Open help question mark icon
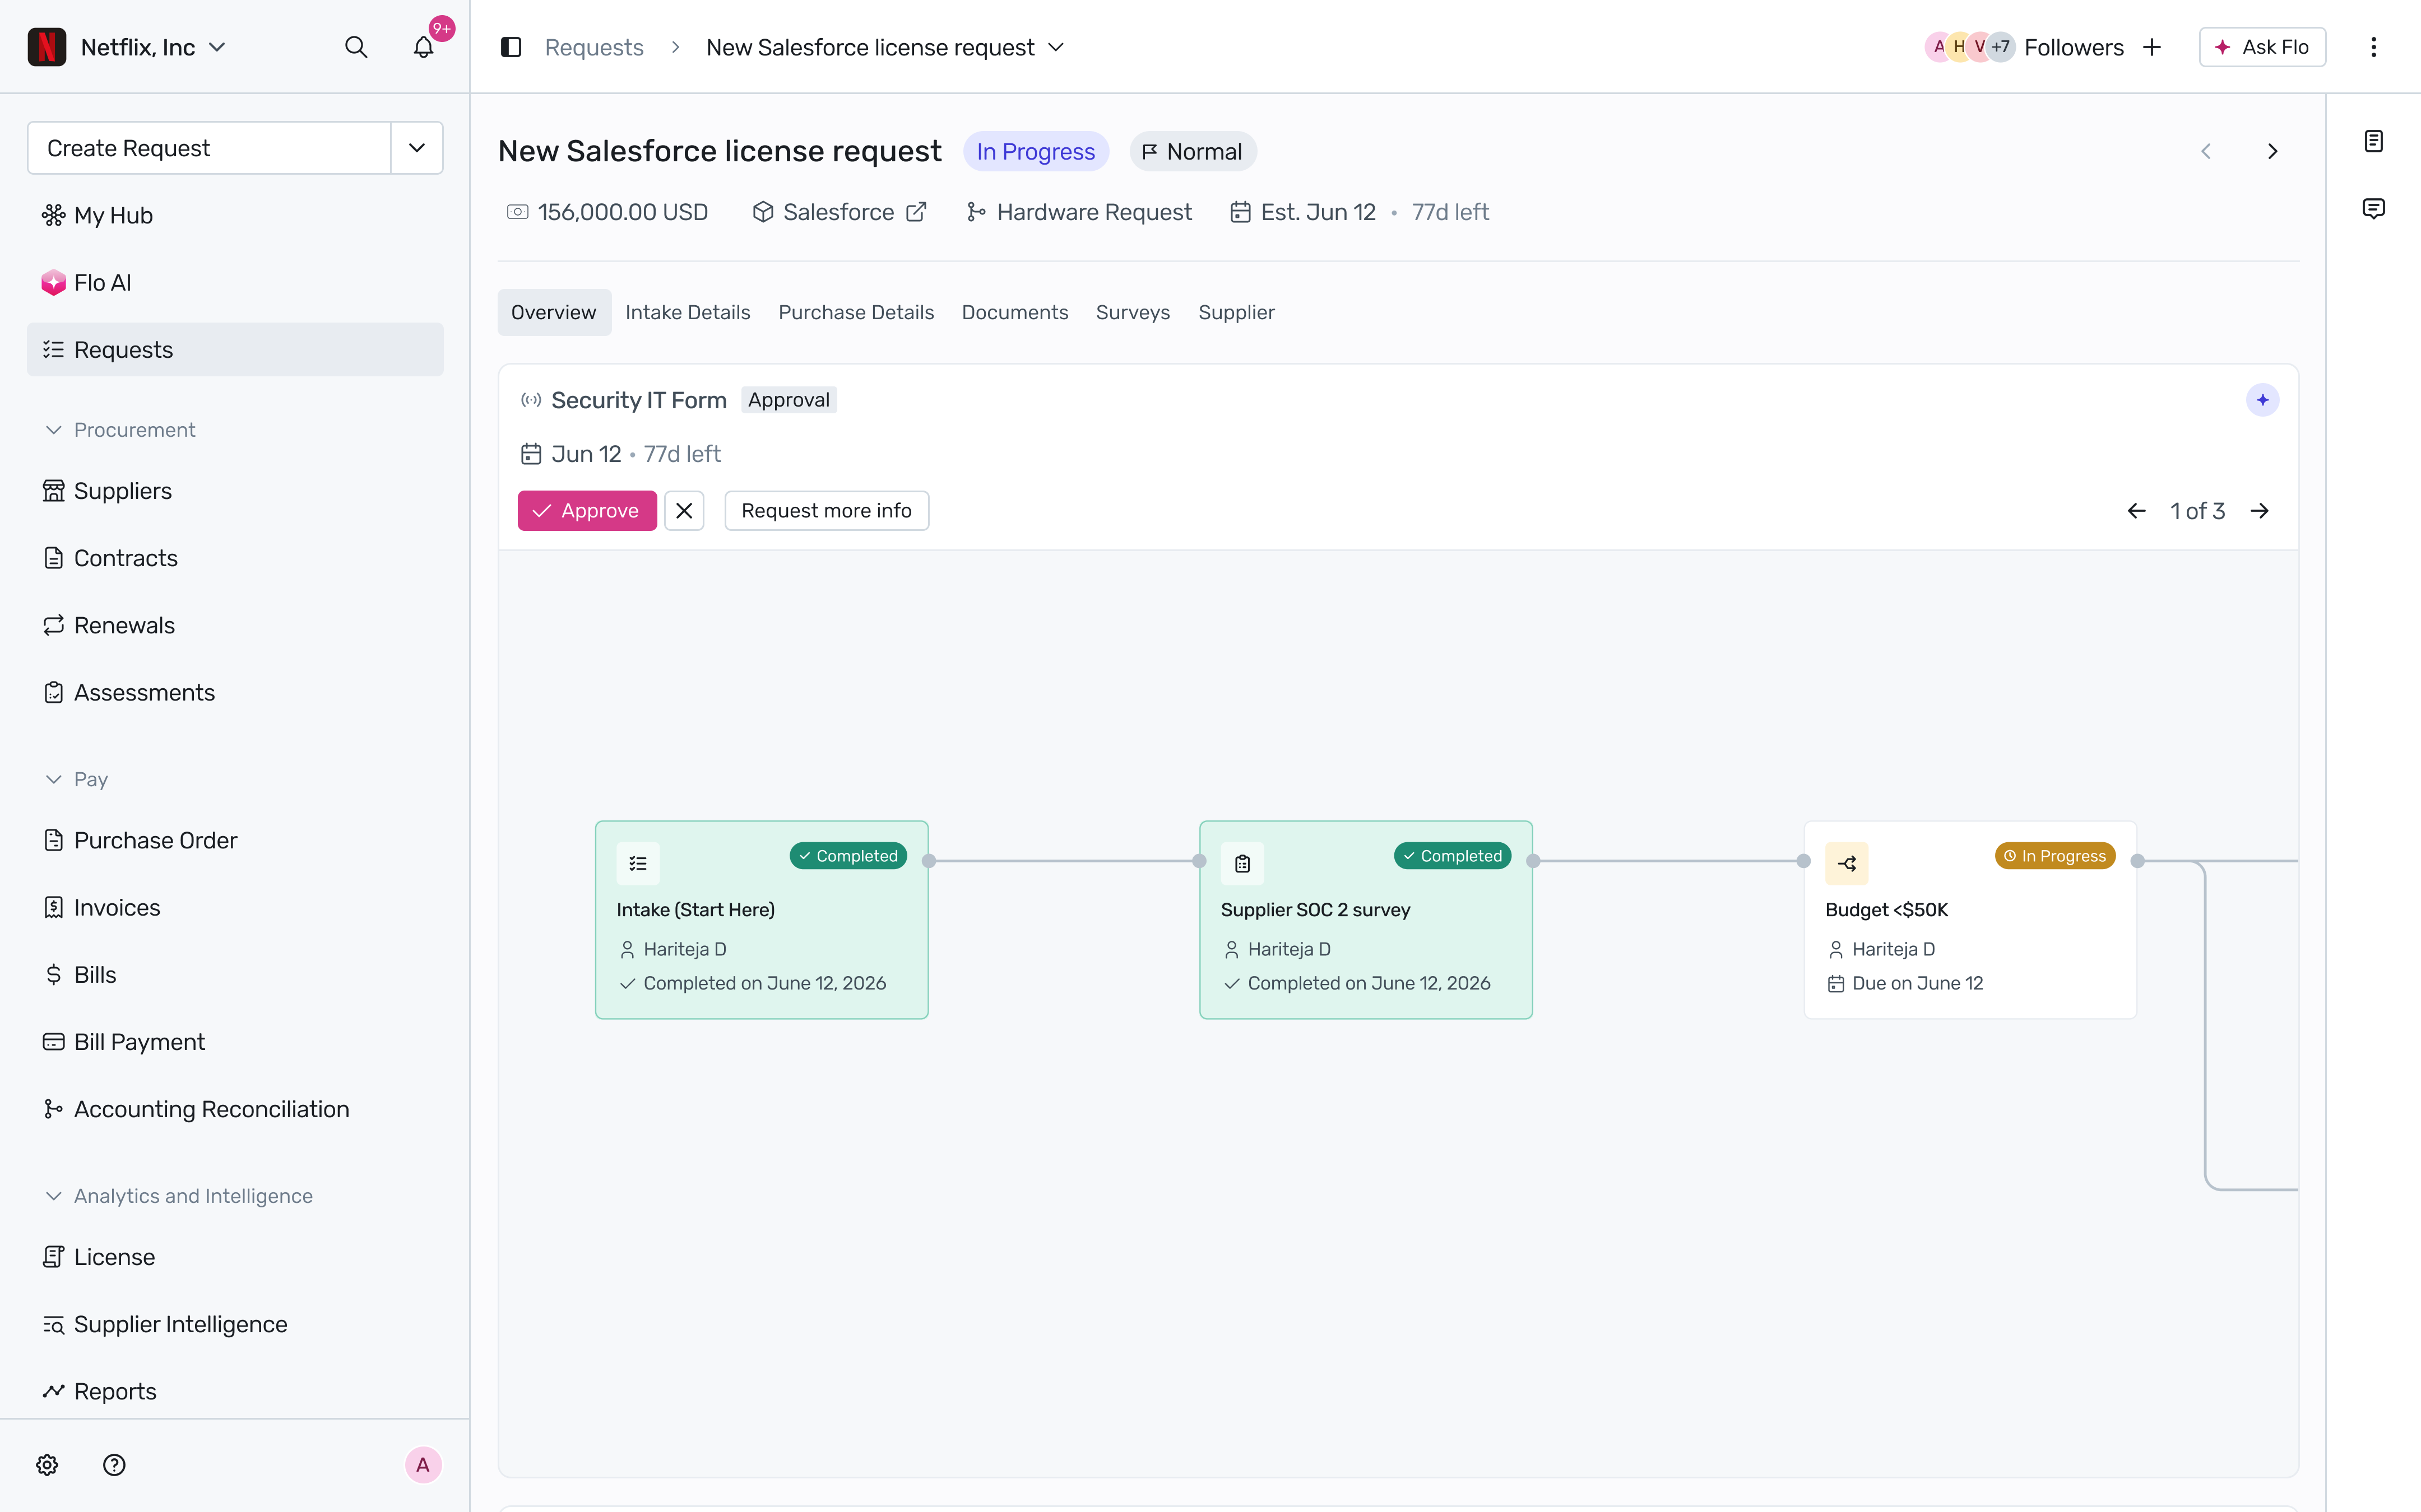The image size is (2421, 1512). (x=114, y=1465)
